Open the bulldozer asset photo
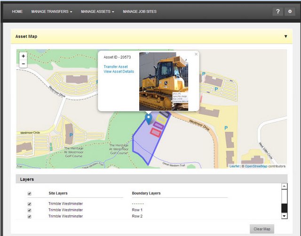The height and width of the screenshot is (236, 301). tap(164, 81)
